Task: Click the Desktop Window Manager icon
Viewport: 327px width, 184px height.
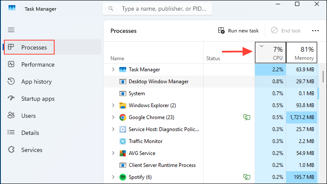Action: point(123,82)
